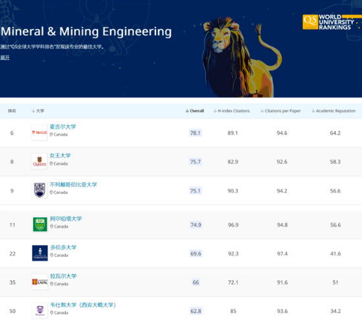The height and width of the screenshot is (325, 362).
Task: Click the UBC crest logo
Action: coord(39,190)
